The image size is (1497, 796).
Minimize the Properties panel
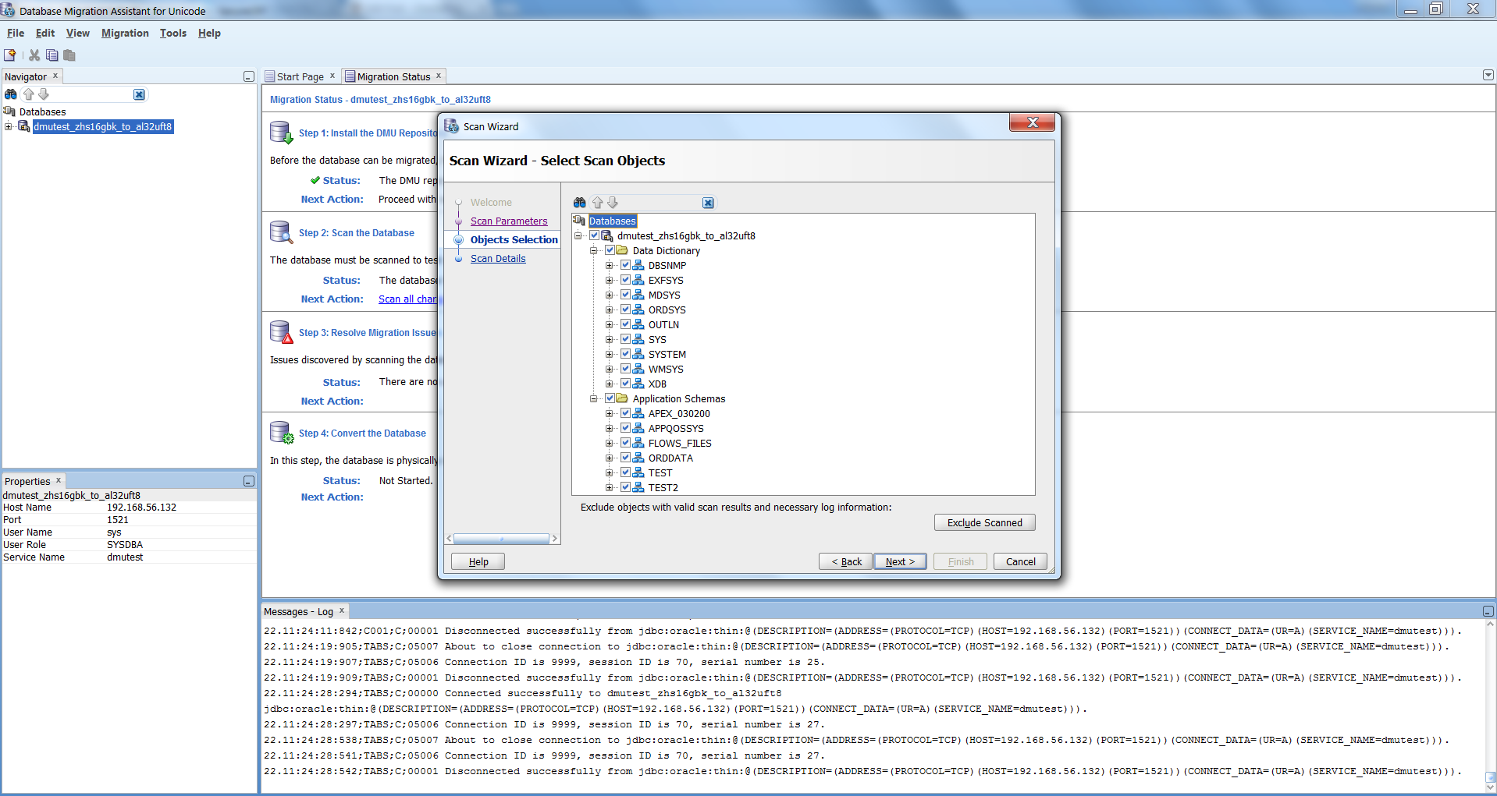click(249, 481)
